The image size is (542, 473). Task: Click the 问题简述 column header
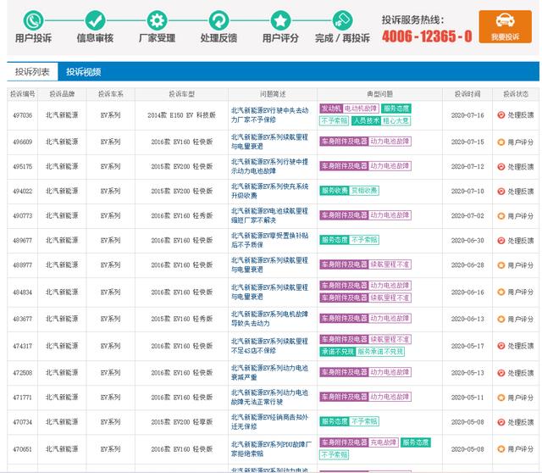[x=273, y=94]
